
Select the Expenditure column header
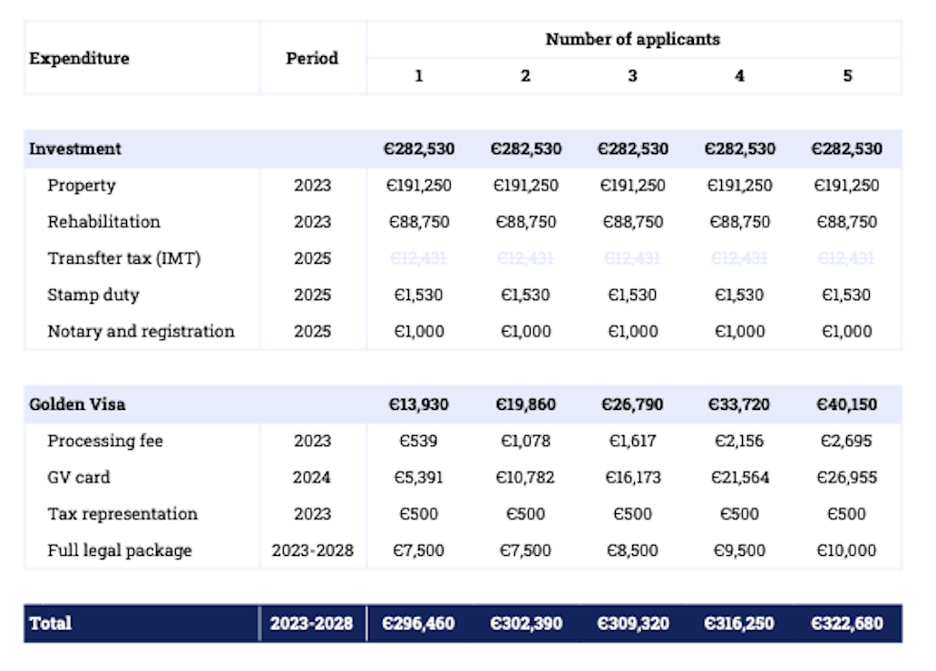77,58
